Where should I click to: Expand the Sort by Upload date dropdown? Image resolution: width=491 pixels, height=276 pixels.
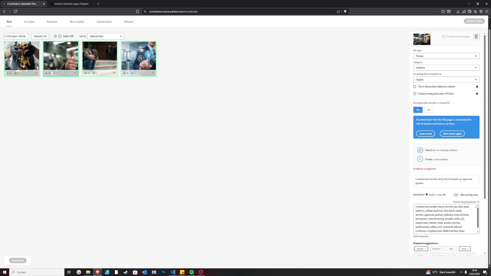point(106,36)
